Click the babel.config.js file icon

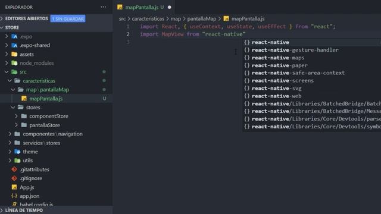click(14, 204)
